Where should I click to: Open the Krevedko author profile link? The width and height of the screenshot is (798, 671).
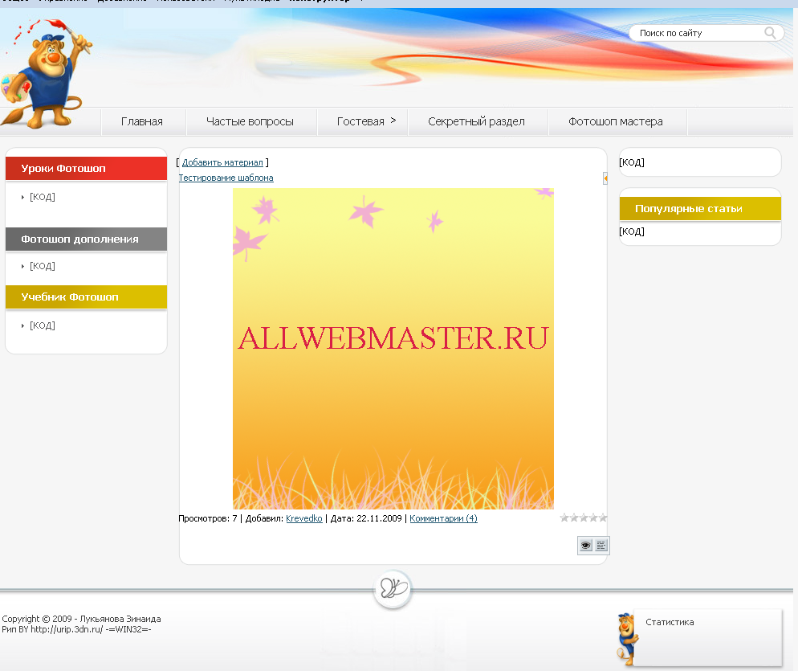click(303, 518)
